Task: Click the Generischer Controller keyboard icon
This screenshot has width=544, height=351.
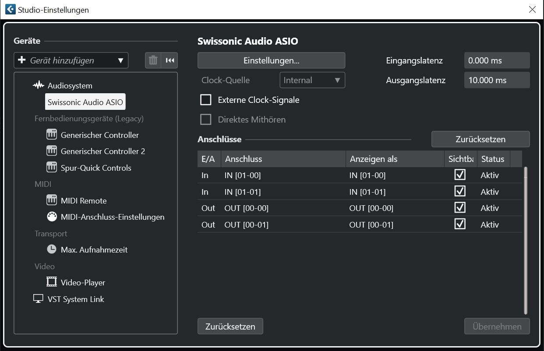Action: point(52,135)
